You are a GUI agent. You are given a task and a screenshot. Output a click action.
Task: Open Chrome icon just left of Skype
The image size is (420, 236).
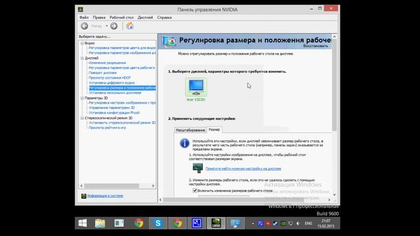[138, 223]
